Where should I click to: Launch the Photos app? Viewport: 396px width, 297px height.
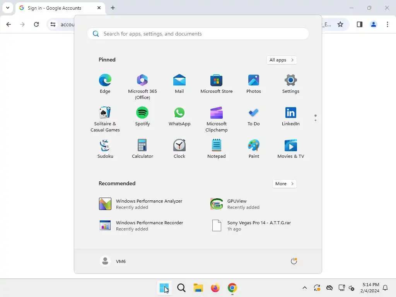254,84
